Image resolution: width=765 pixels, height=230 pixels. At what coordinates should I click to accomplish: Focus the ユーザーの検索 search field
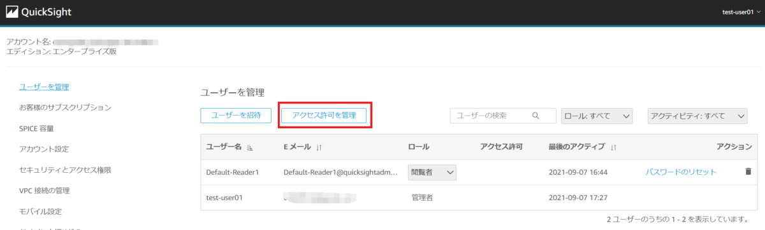(502, 116)
